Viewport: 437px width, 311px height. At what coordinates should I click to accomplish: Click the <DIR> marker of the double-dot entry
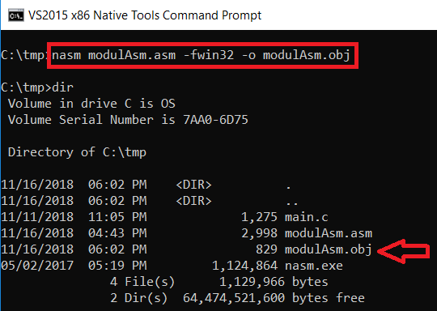pyautogui.click(x=193, y=201)
